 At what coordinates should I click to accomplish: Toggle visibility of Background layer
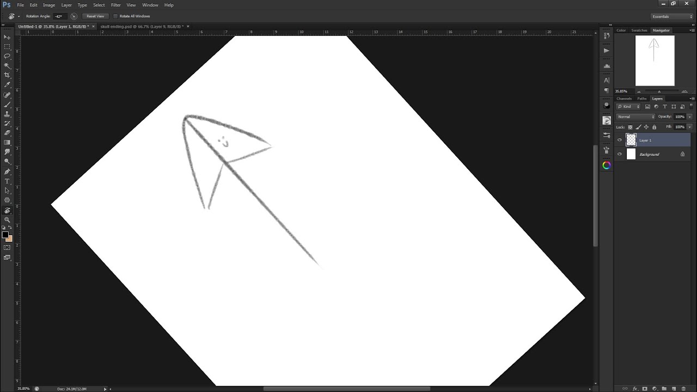[x=619, y=155]
